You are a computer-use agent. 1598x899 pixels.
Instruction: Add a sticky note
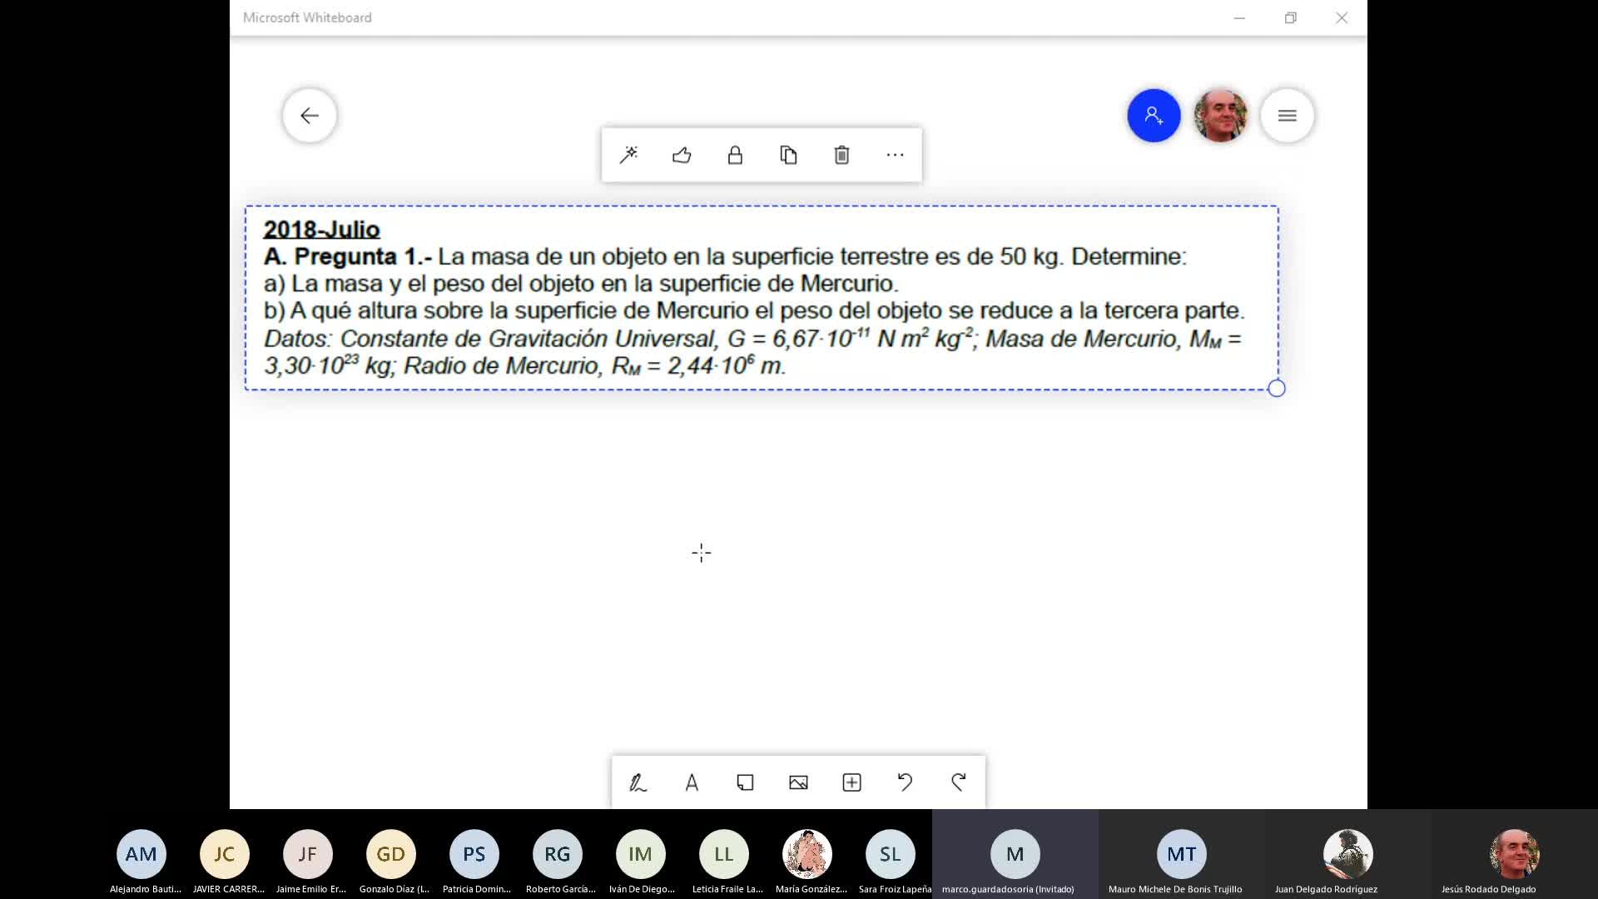(745, 782)
